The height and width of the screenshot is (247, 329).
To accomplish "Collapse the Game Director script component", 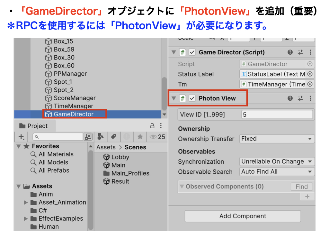I will pos(174,52).
